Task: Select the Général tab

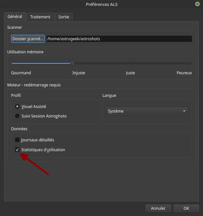Action: click(15, 16)
